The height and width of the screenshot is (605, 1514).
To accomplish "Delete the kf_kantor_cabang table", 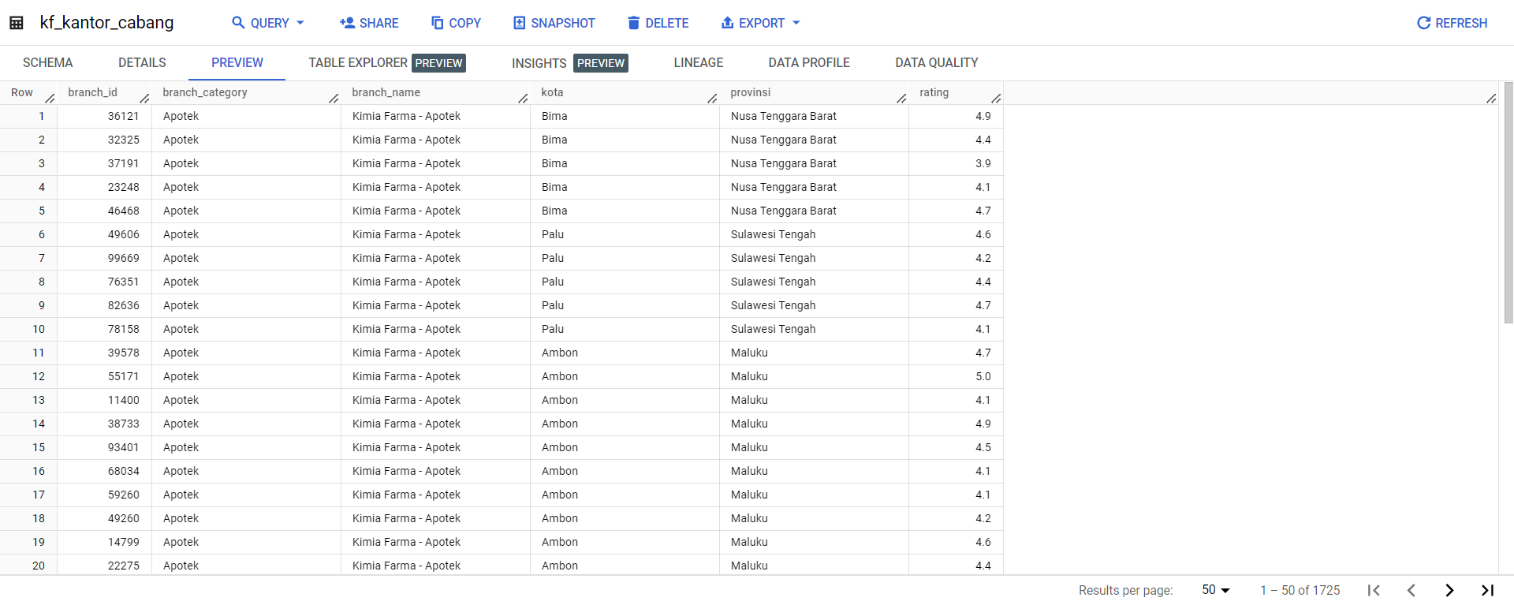I will tap(658, 23).
